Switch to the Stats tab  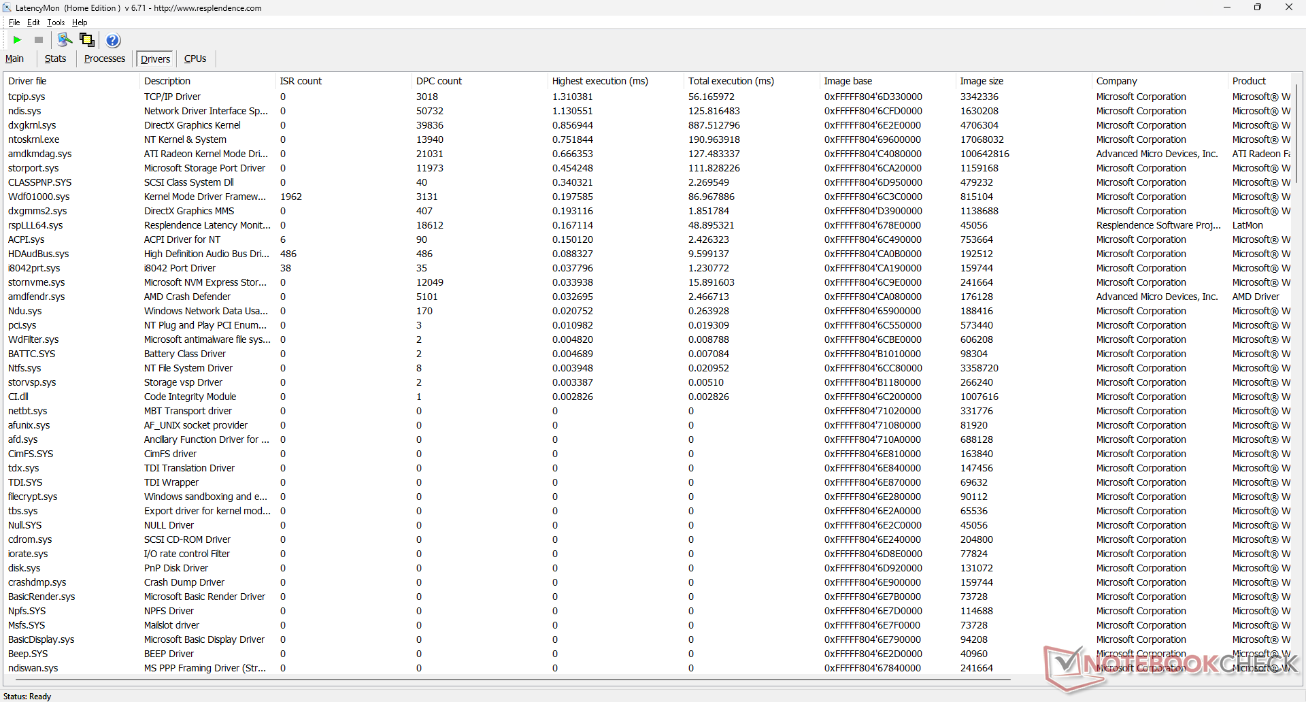point(55,58)
